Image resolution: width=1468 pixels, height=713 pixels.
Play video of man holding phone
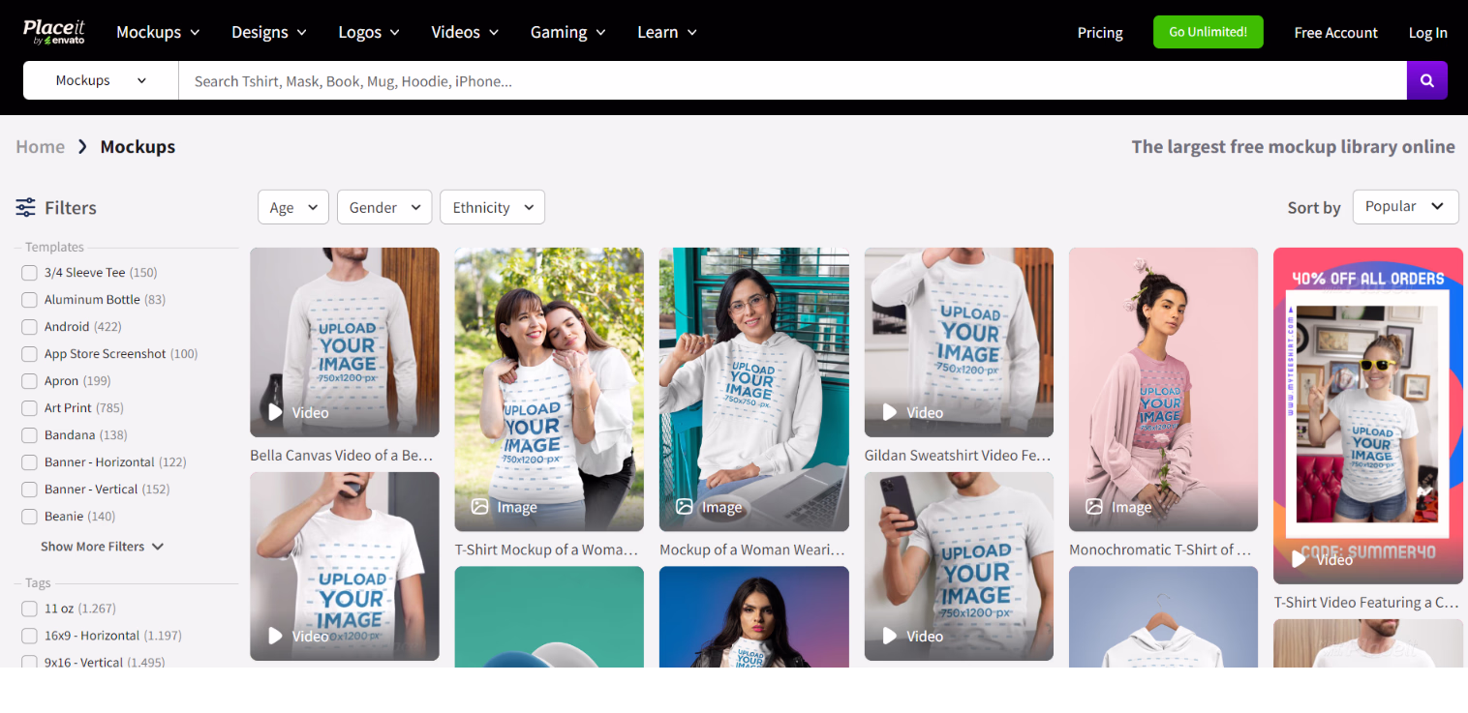890,636
